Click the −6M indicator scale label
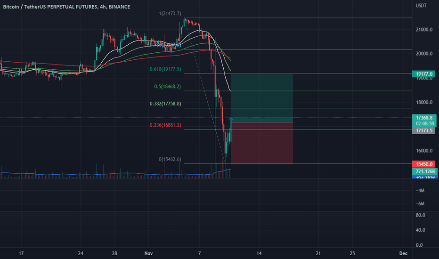The image size is (439, 259). [x=420, y=204]
